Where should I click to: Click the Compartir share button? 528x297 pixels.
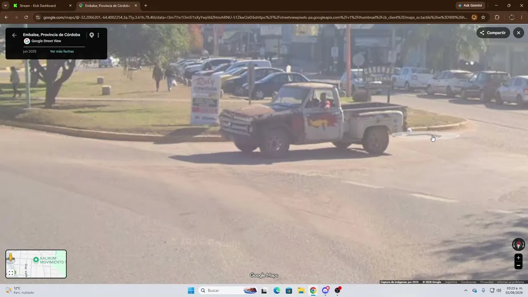[493, 33]
